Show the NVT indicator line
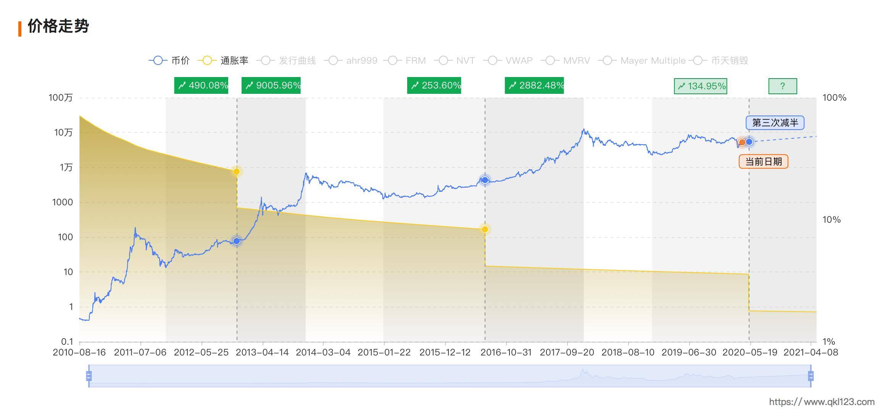The image size is (896, 418). point(457,61)
